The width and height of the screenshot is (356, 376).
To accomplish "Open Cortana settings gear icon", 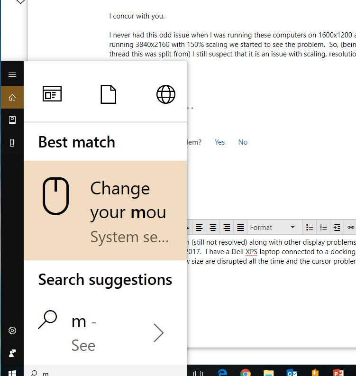I will [12, 330].
